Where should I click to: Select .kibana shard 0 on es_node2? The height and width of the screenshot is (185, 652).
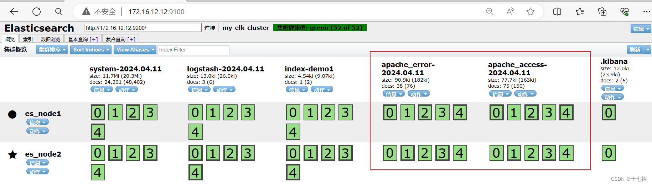click(x=609, y=153)
